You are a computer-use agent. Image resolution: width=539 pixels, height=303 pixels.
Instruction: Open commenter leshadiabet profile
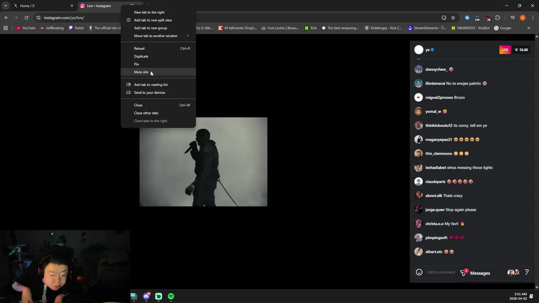435,167
